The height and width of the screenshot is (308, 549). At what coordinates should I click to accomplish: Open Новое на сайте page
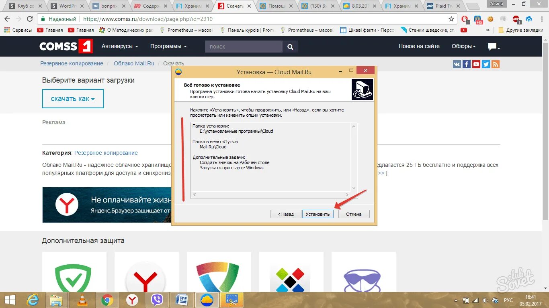coord(419,47)
